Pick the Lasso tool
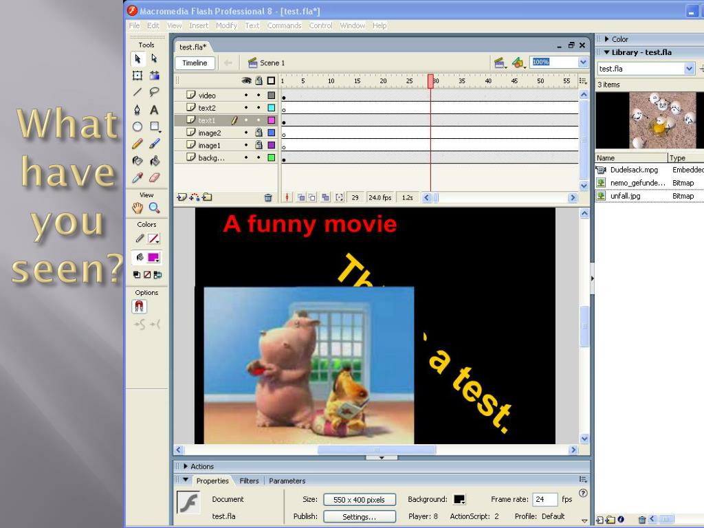704x528 pixels. (x=155, y=93)
